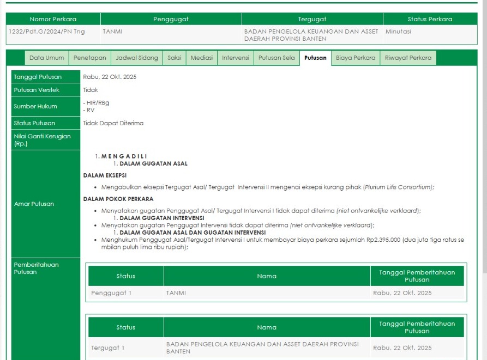
Task: Open the Jadwal Sidang tab
Action: (137, 58)
